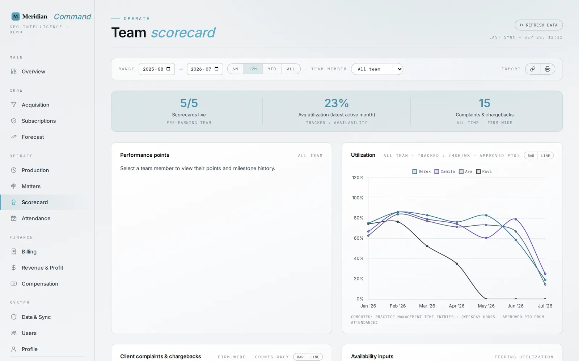This screenshot has width=579, height=361.
Task: Switch Utilization chart to LINE view
Action: 546,156
